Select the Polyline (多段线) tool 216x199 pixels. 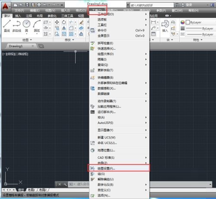16,26
